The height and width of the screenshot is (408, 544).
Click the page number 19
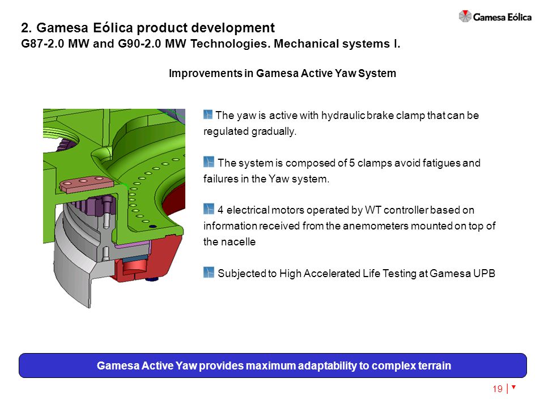click(498, 389)
